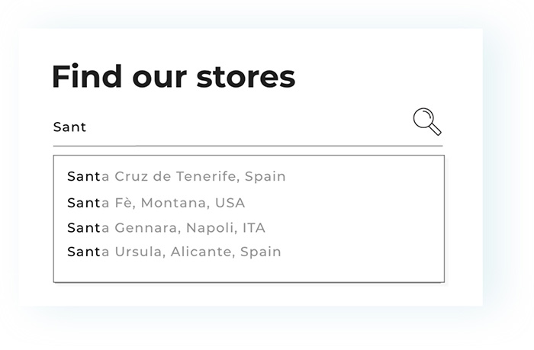This screenshot has width=534, height=350.
Task: Focus the store search field containing Sant
Action: coord(248,127)
